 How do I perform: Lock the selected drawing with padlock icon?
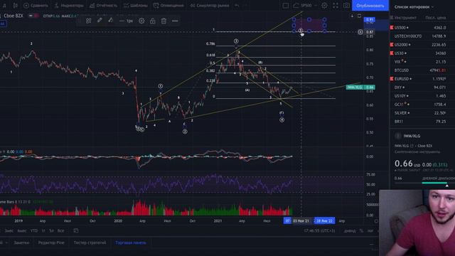(x=153, y=21)
